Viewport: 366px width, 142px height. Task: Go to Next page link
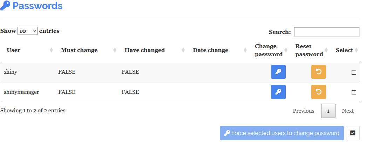pos(348,111)
